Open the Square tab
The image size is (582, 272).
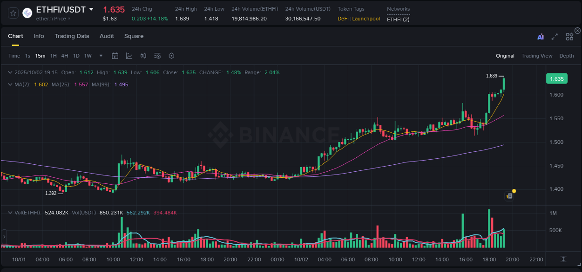(134, 36)
